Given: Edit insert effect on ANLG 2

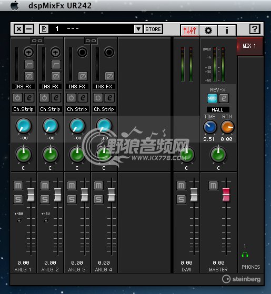Looking at the screenshot, I should 56,98.
